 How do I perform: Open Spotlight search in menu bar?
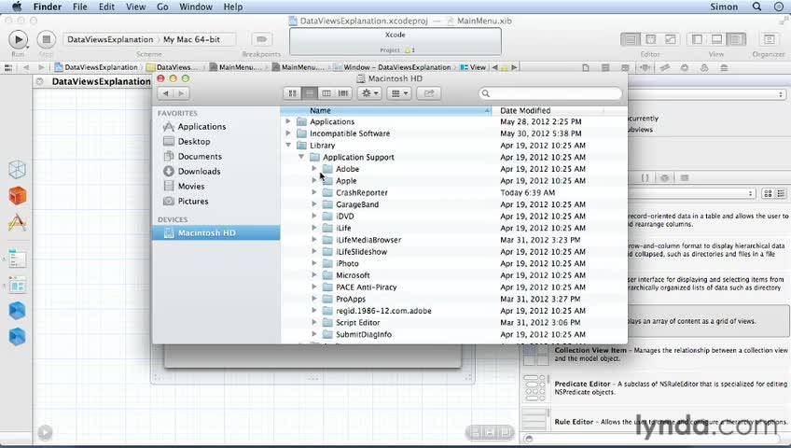coord(756,7)
